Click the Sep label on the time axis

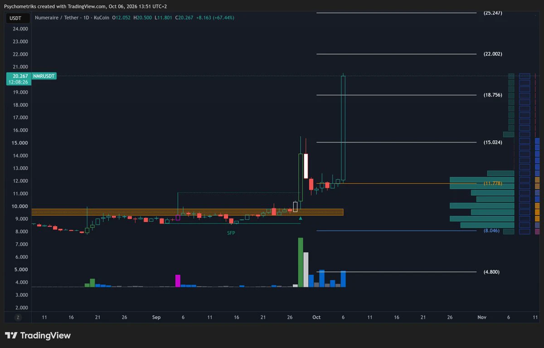pos(156,318)
